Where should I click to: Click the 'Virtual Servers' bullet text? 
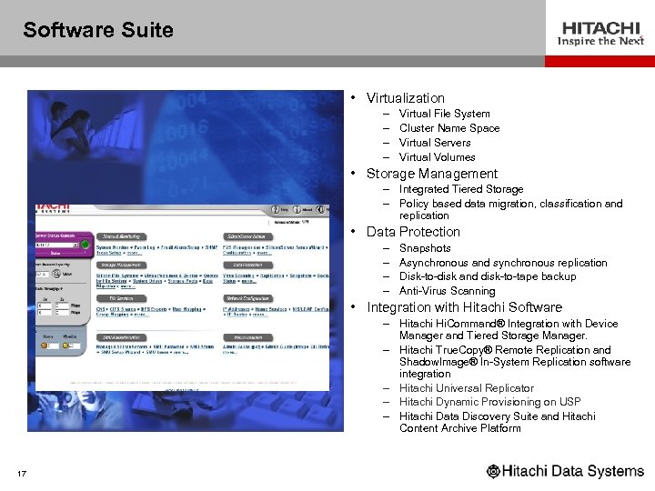(x=435, y=143)
